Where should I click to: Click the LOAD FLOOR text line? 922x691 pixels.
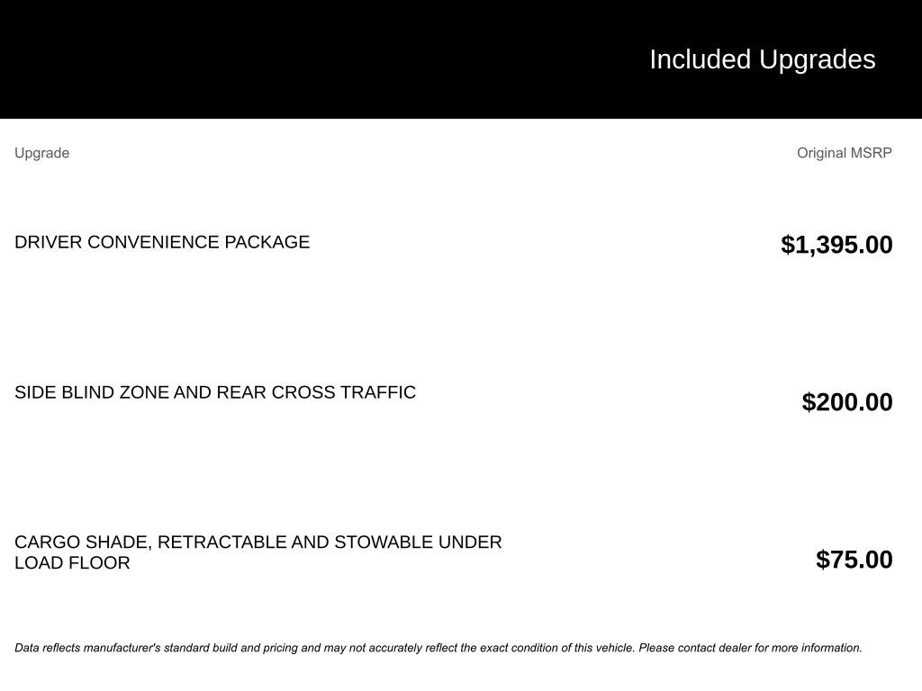click(x=72, y=563)
